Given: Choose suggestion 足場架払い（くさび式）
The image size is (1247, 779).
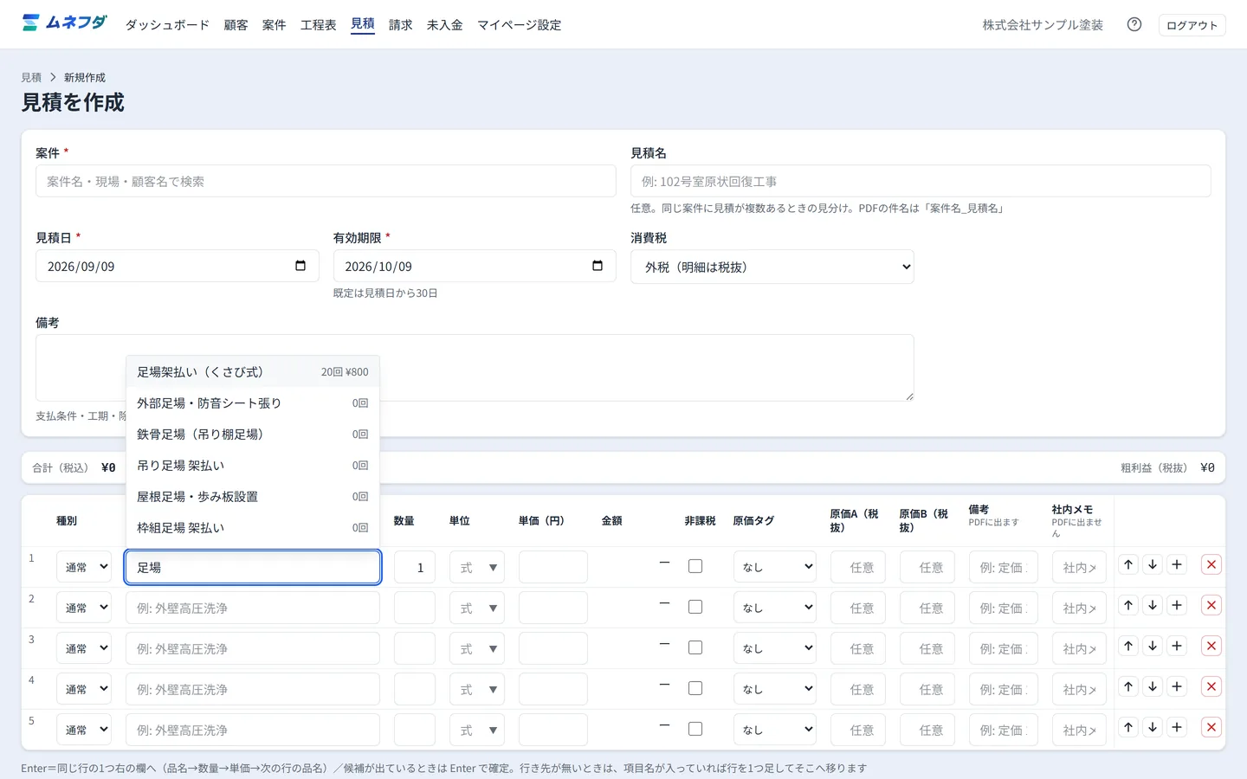Looking at the screenshot, I should click(253, 371).
